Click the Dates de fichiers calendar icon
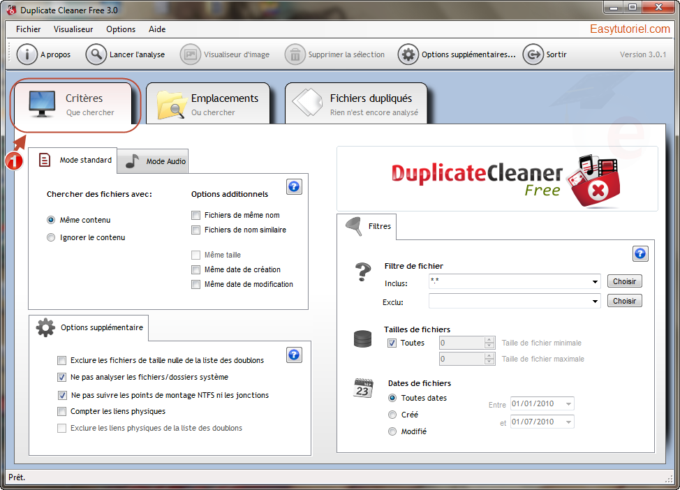This screenshot has height=490, width=680. (363, 388)
